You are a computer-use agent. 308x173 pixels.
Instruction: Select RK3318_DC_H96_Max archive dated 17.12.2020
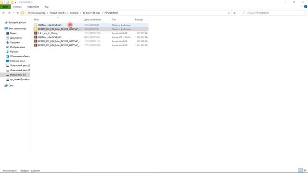(x=91, y=45)
